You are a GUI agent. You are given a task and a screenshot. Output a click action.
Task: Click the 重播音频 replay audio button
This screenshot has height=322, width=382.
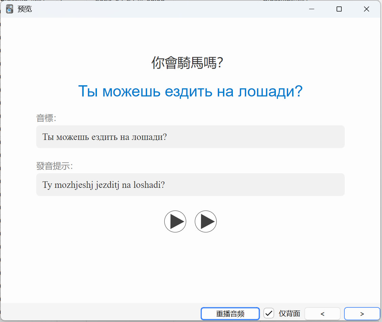(x=230, y=314)
